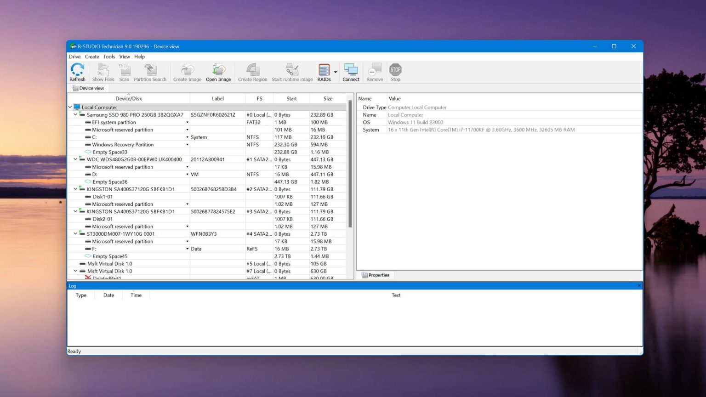Open the Tools menu
Viewport: 706px width, 397px height.
click(x=109, y=57)
